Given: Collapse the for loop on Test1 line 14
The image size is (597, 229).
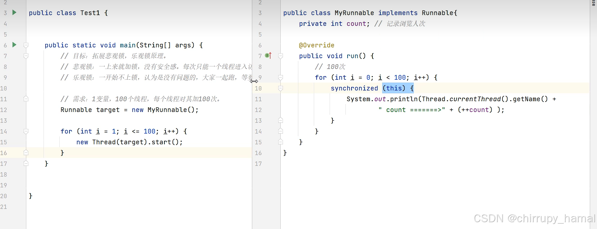Looking at the screenshot, I should [26, 131].
